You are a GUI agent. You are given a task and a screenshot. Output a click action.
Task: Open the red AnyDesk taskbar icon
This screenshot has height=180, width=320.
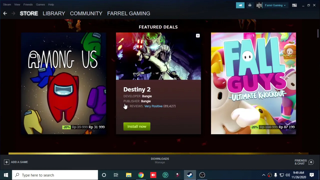click(x=153, y=175)
